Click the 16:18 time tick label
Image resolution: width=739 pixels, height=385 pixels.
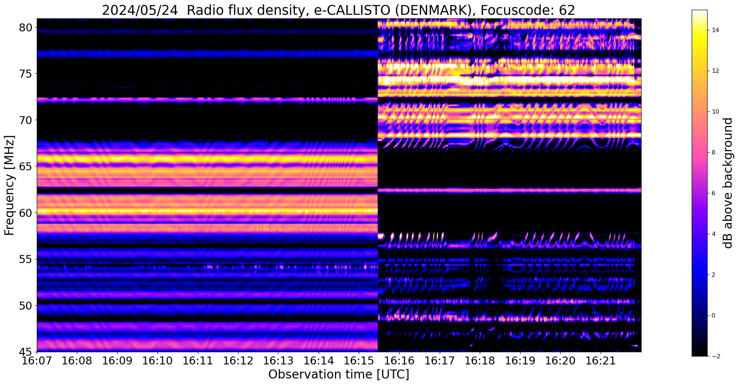(x=480, y=360)
